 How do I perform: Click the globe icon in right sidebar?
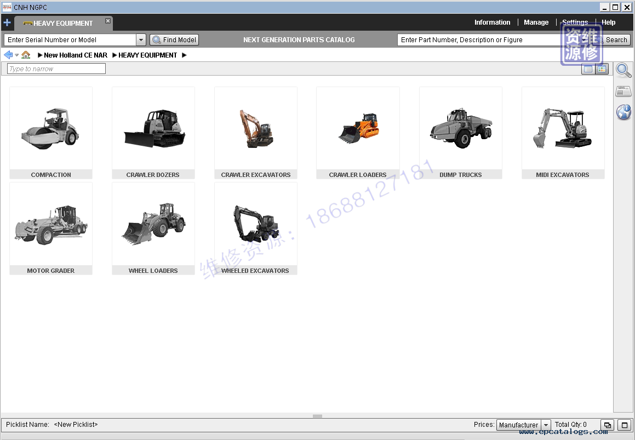[623, 112]
